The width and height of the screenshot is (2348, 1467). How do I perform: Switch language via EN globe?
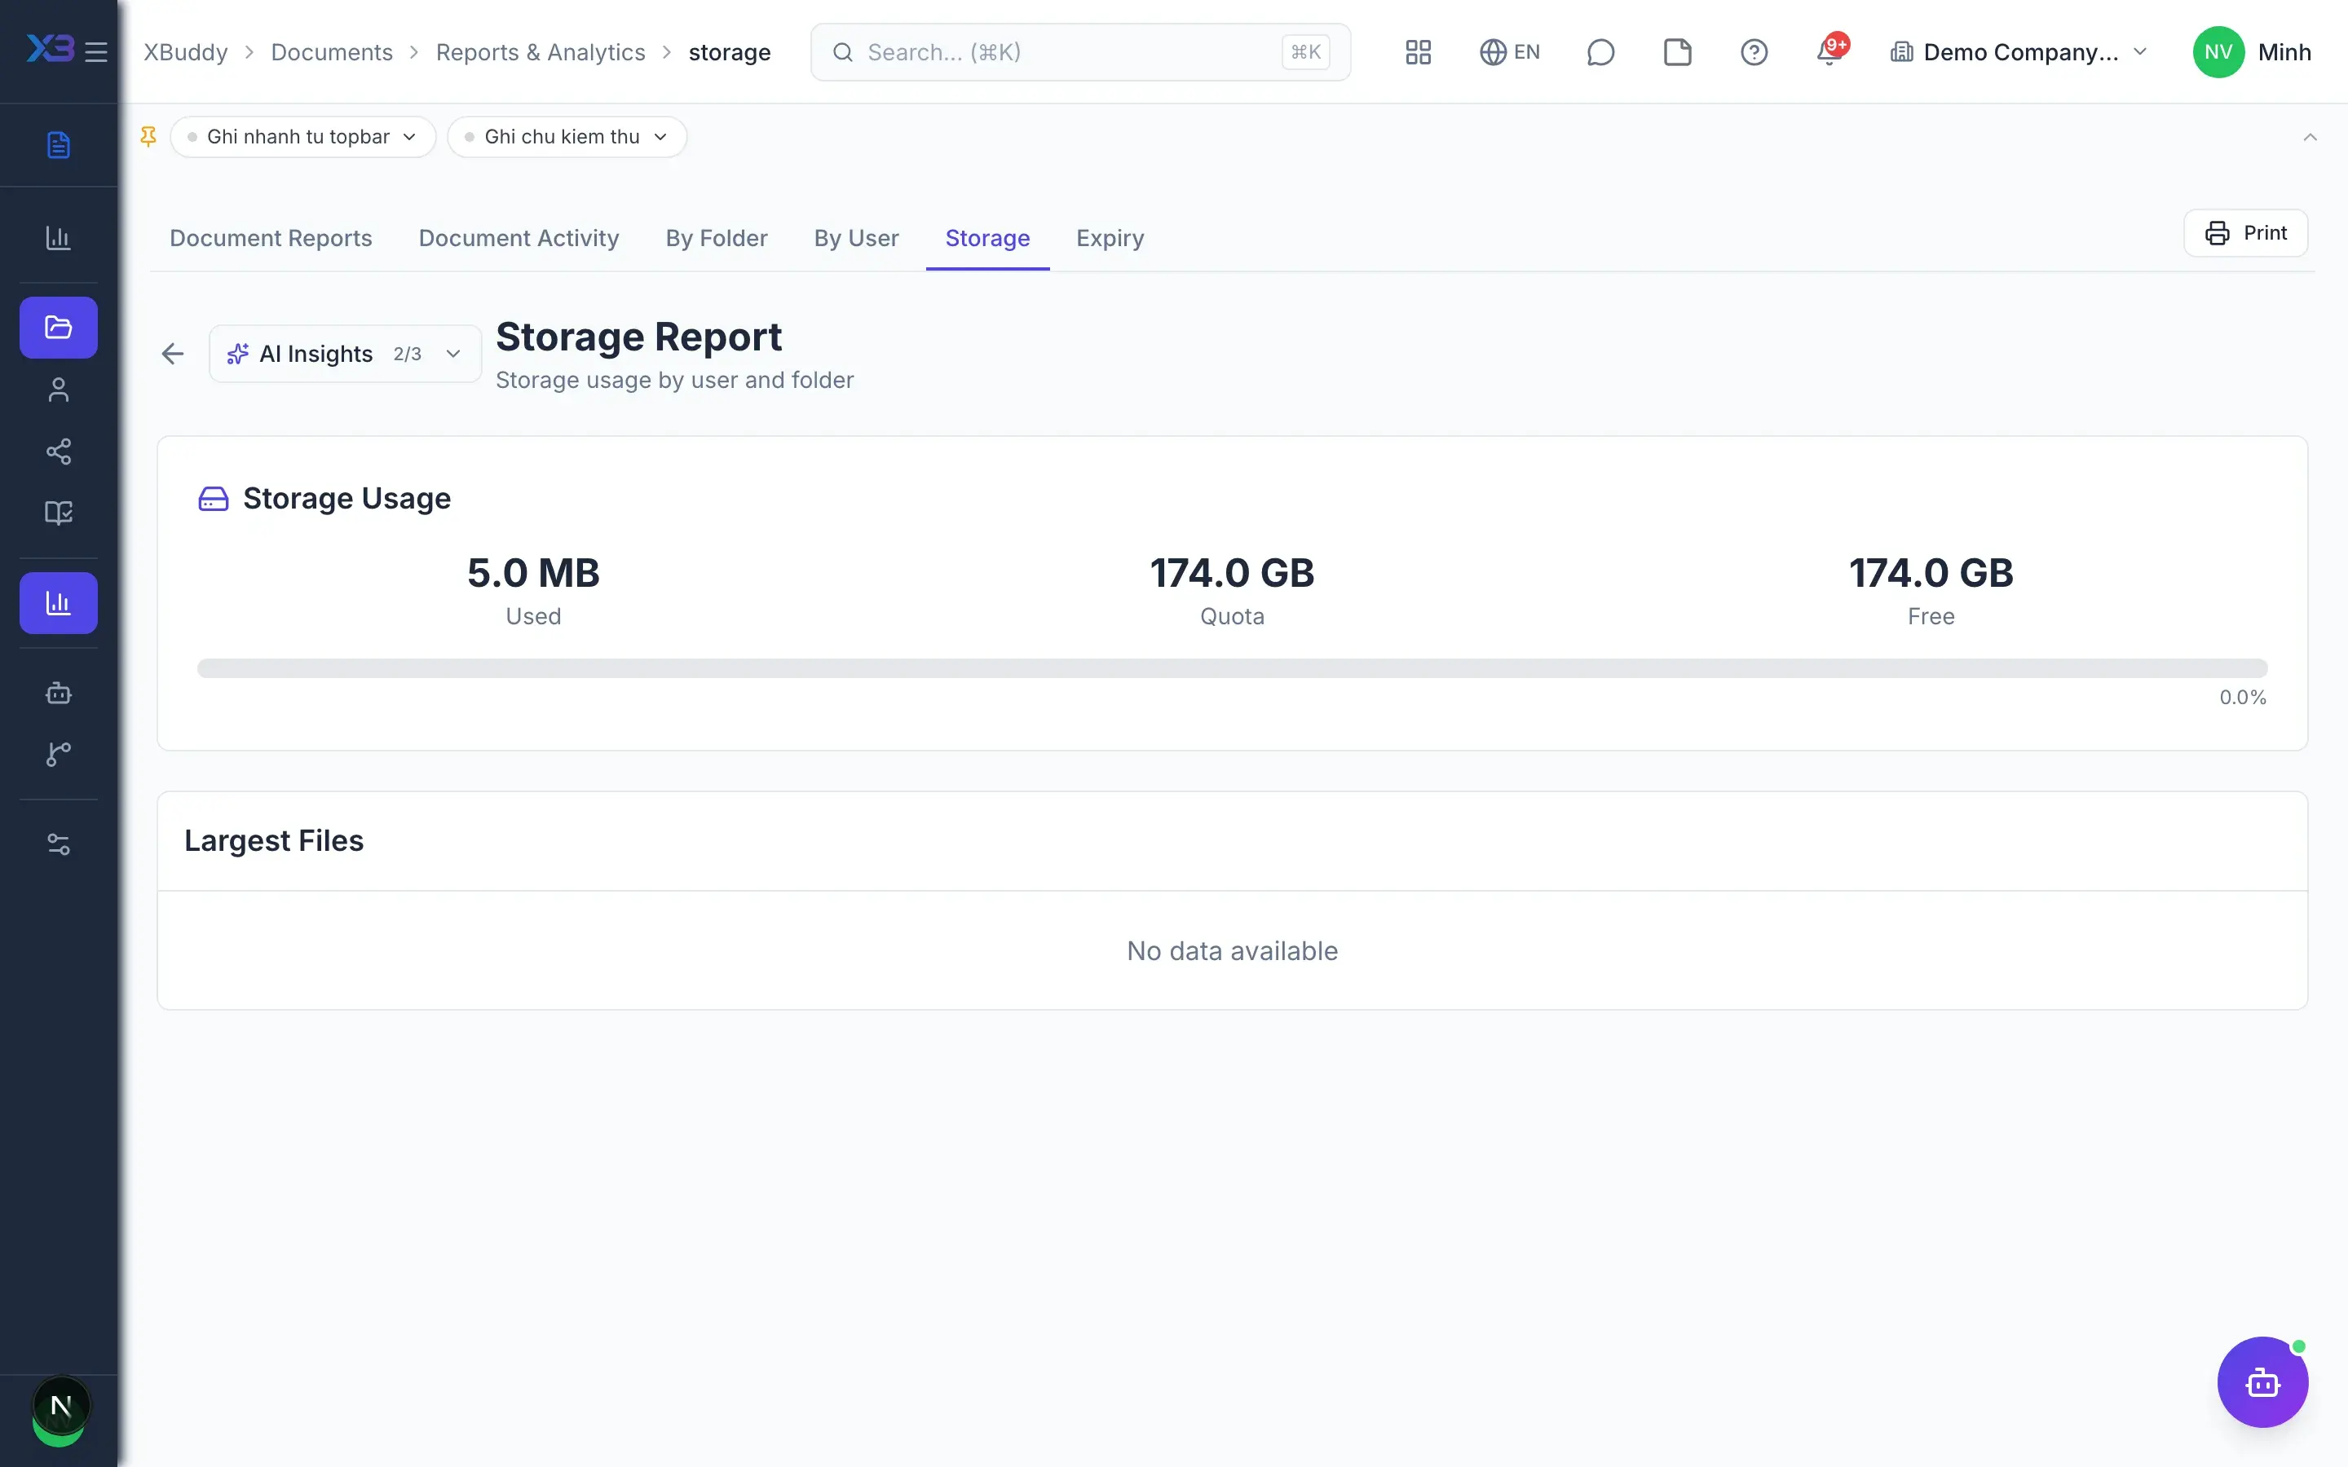tap(1510, 52)
